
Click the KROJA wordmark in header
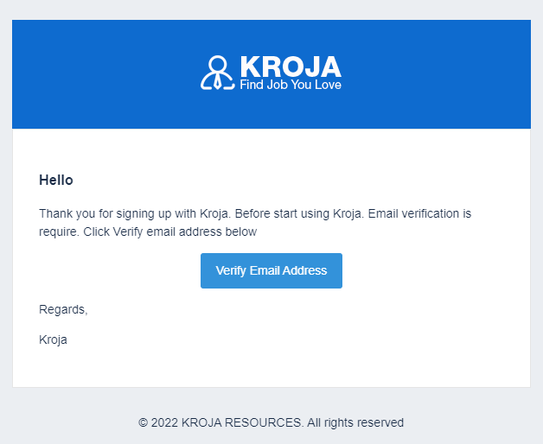click(291, 67)
